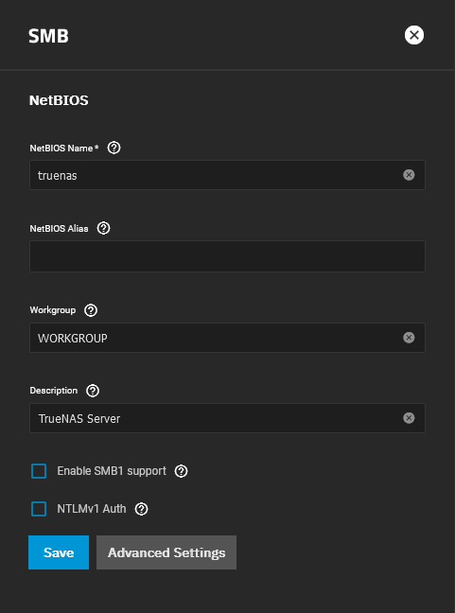Clear the TrueNAS Server description text
Image resolution: width=455 pixels, height=613 pixels.
click(x=409, y=418)
